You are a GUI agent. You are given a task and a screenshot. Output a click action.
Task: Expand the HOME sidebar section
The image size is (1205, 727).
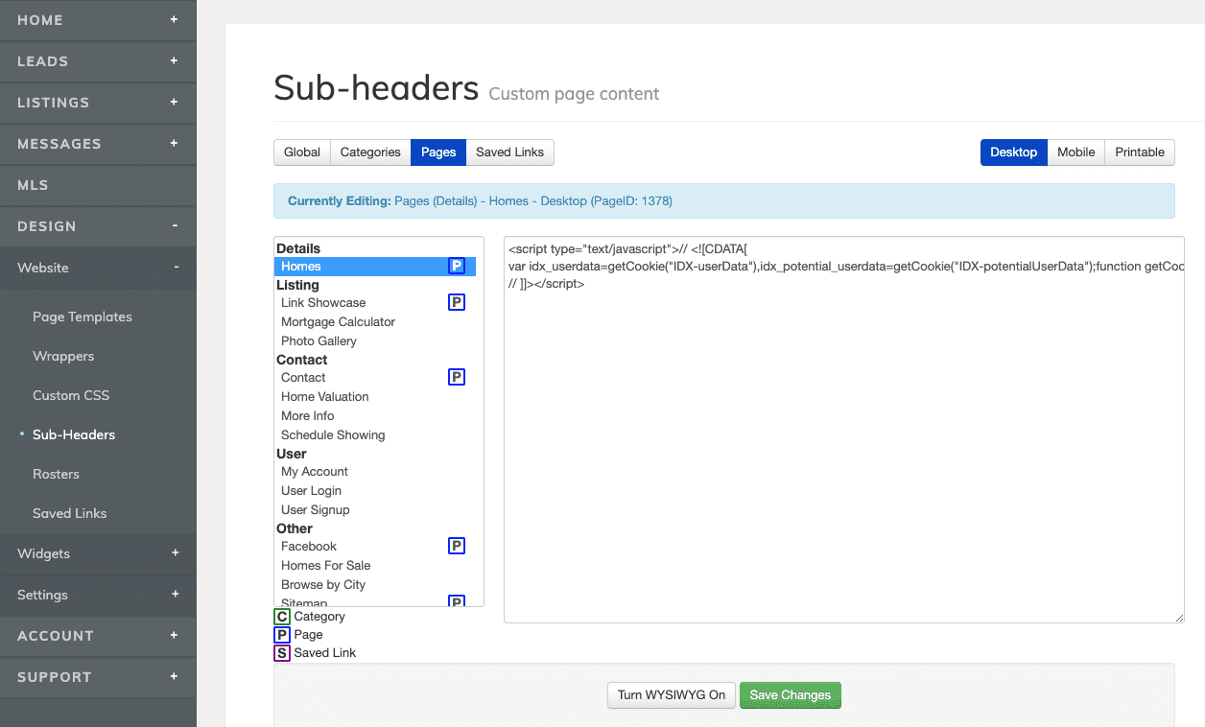[x=174, y=19]
